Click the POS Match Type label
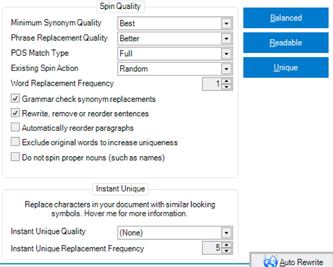Image resolution: width=333 pixels, height=267 pixels. click(40, 53)
